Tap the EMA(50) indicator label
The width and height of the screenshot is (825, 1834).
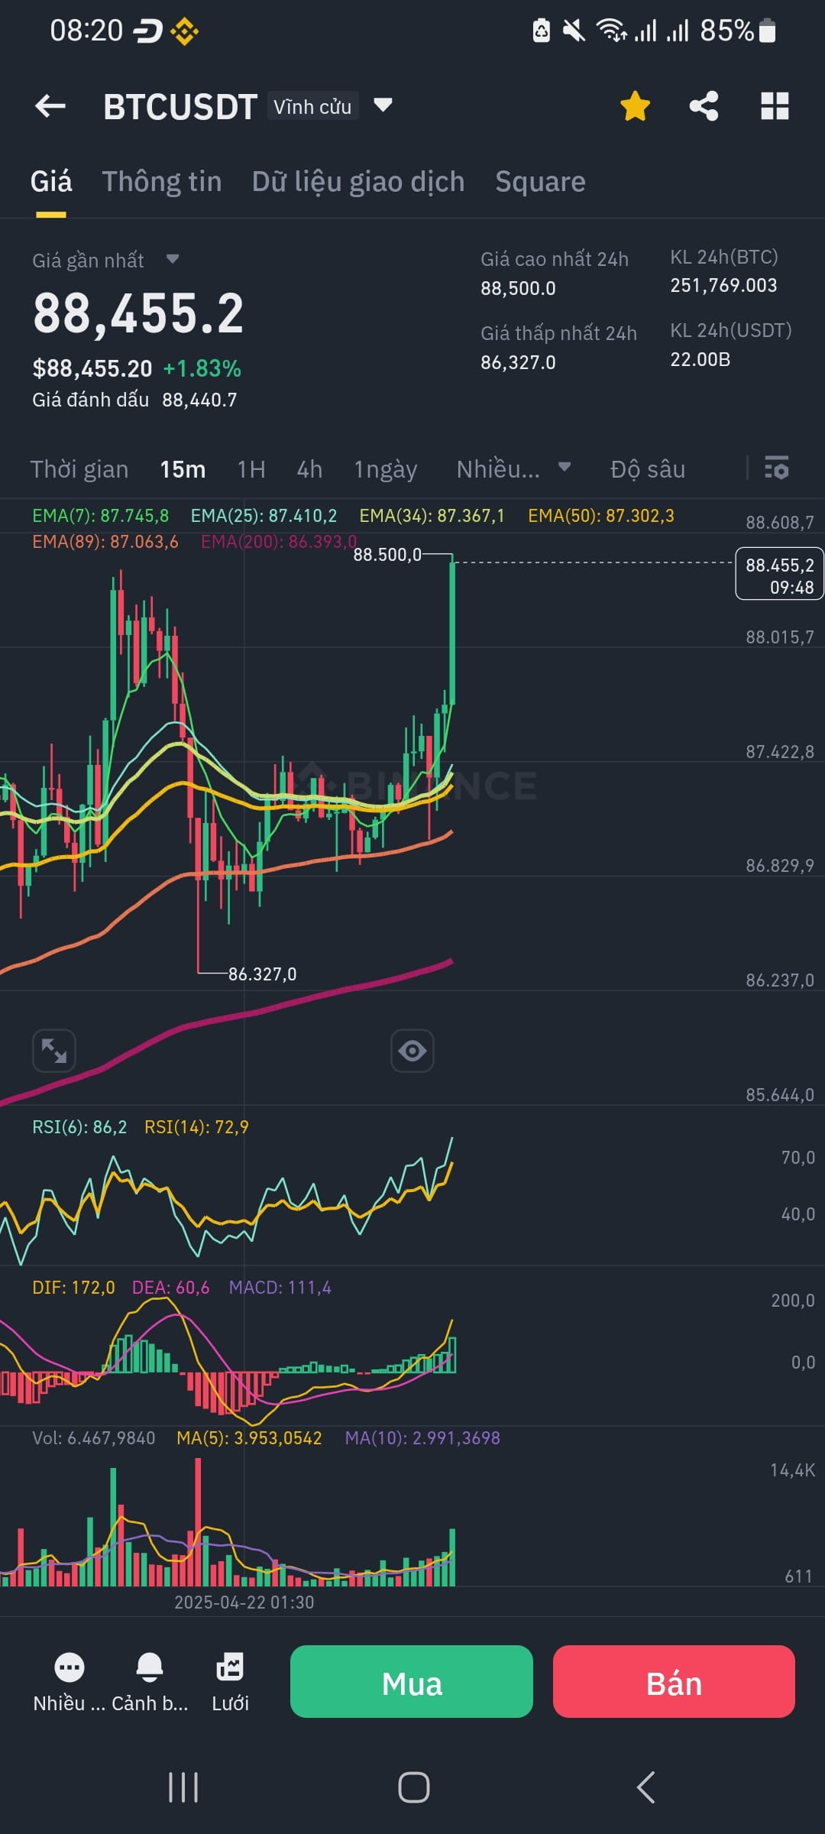[x=601, y=516]
